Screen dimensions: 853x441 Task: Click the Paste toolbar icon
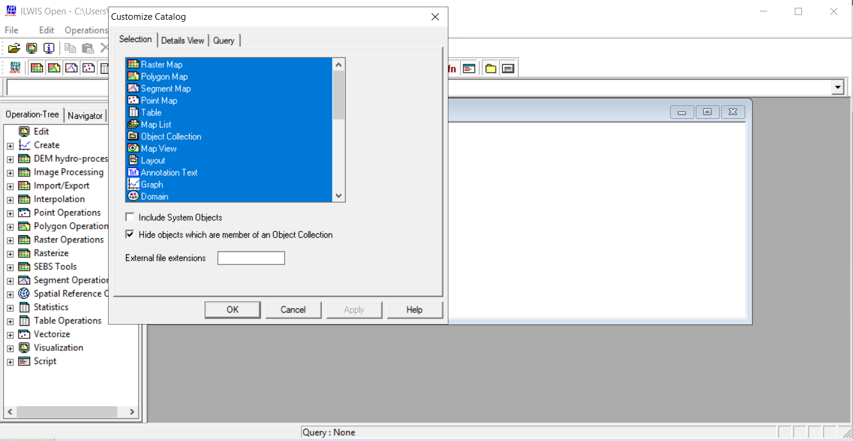point(88,49)
